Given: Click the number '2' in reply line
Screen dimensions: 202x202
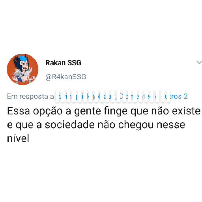Looking at the screenshot, I should pyautogui.click(x=185, y=96).
